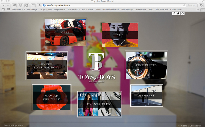Reload the page with the refresh icon
Image resolution: width=205 pixels, height=127 pixels.
(x=184, y=5)
